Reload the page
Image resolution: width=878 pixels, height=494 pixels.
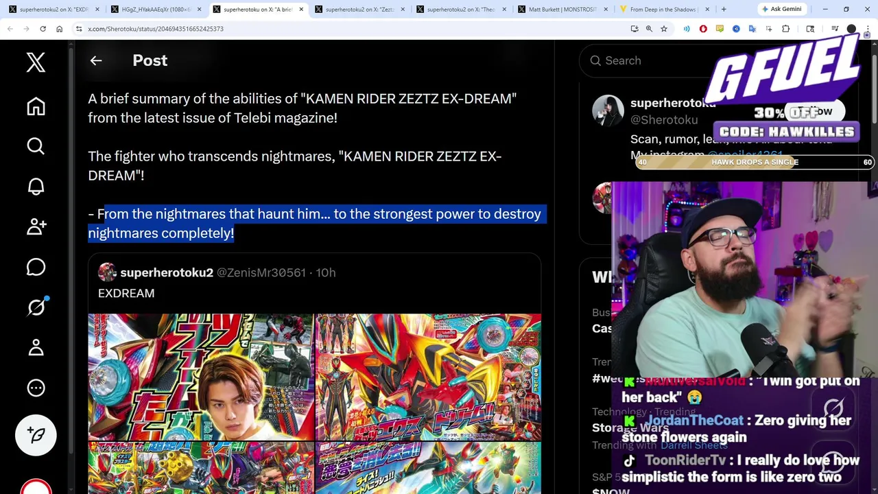pos(43,29)
